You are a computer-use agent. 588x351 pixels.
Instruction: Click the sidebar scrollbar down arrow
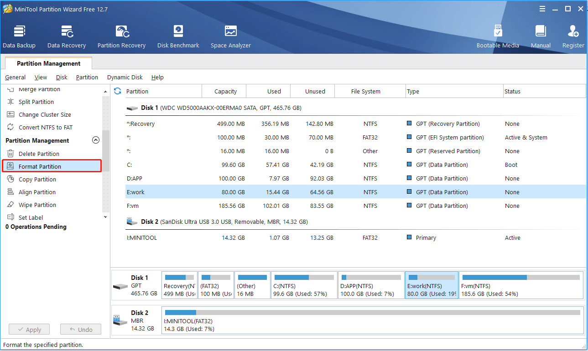tap(106, 217)
